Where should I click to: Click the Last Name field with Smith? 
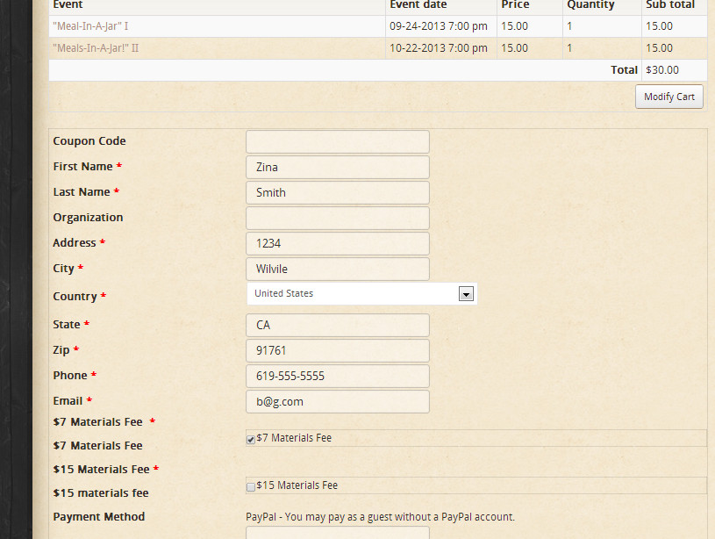coord(338,193)
